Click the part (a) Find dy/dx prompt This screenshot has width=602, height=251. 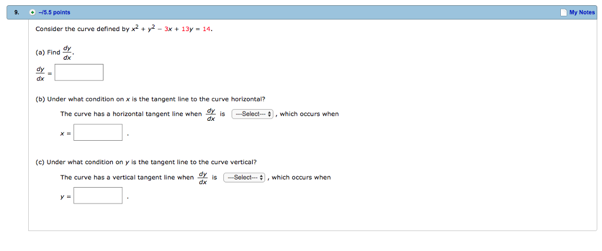point(55,53)
